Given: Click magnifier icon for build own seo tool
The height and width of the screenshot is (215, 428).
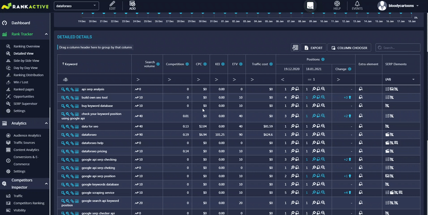Looking at the screenshot, I should pyautogui.click(x=68, y=97).
